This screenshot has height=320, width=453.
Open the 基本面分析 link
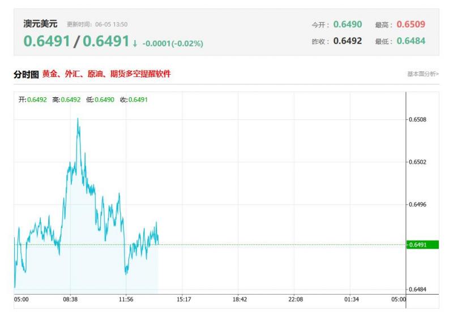click(422, 74)
